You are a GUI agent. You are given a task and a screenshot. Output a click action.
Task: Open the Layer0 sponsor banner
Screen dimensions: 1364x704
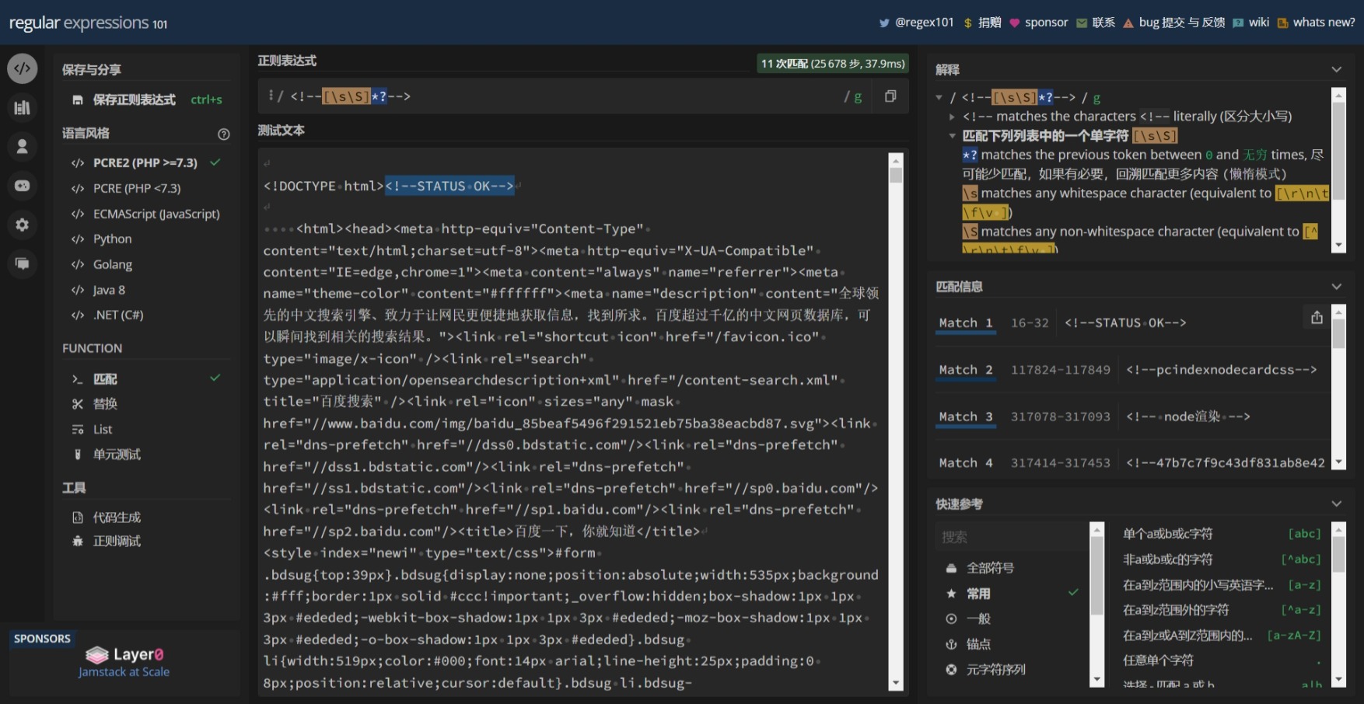[124, 662]
